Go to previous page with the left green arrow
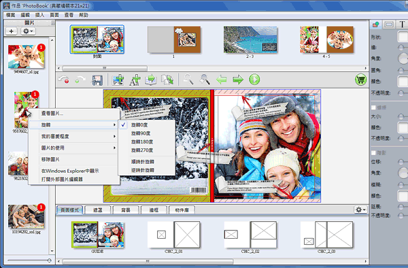Viewport: 408px width, 268px height. tap(222, 80)
